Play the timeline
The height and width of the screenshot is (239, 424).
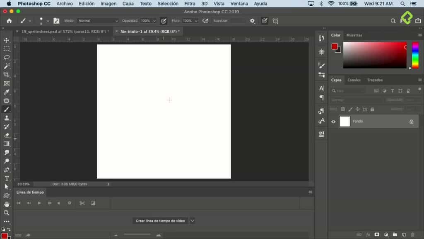pyautogui.click(x=39, y=203)
